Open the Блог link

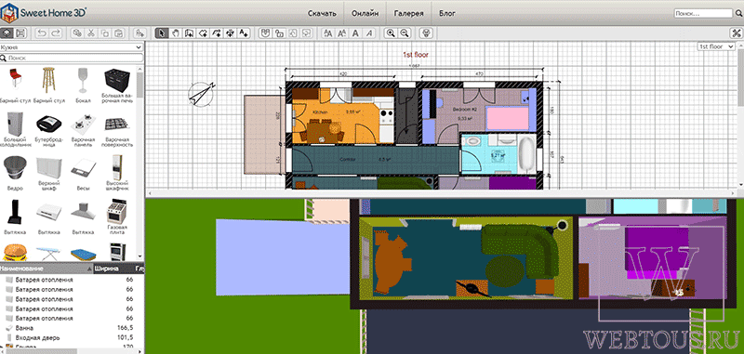[447, 13]
